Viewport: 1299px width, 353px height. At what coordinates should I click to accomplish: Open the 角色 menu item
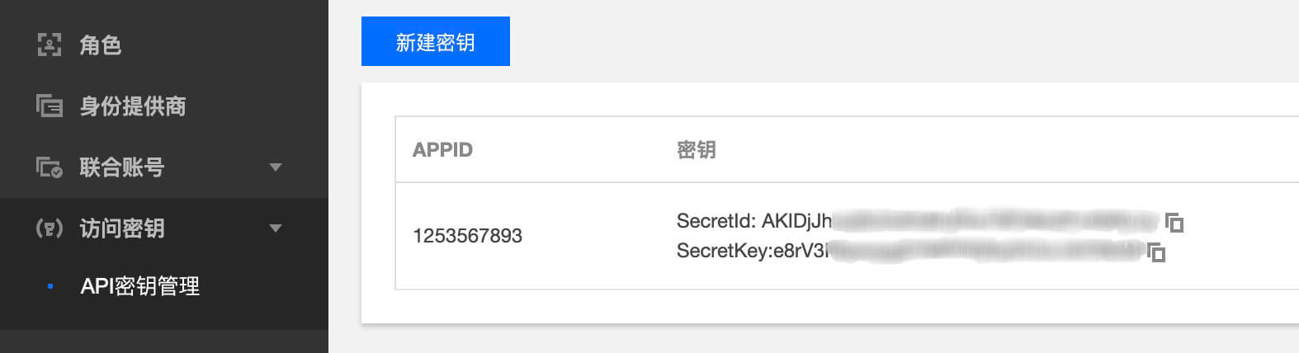tap(164, 45)
